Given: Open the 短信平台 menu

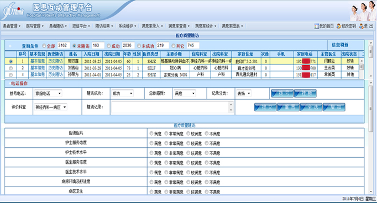Looking at the screenshot, I should pyautogui.click(x=81, y=26).
